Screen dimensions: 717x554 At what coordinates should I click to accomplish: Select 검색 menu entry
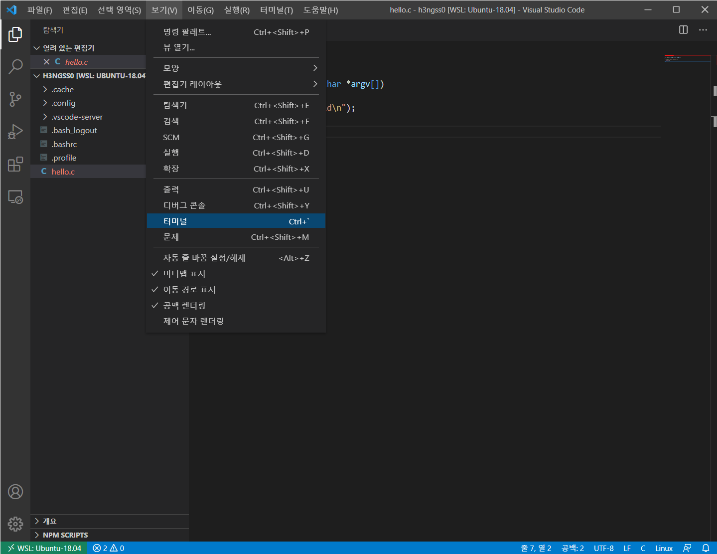(236, 121)
